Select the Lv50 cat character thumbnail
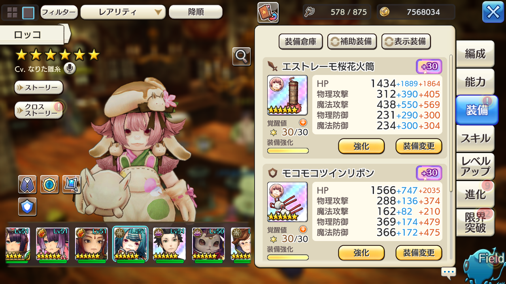The height and width of the screenshot is (284, 506). click(208, 244)
